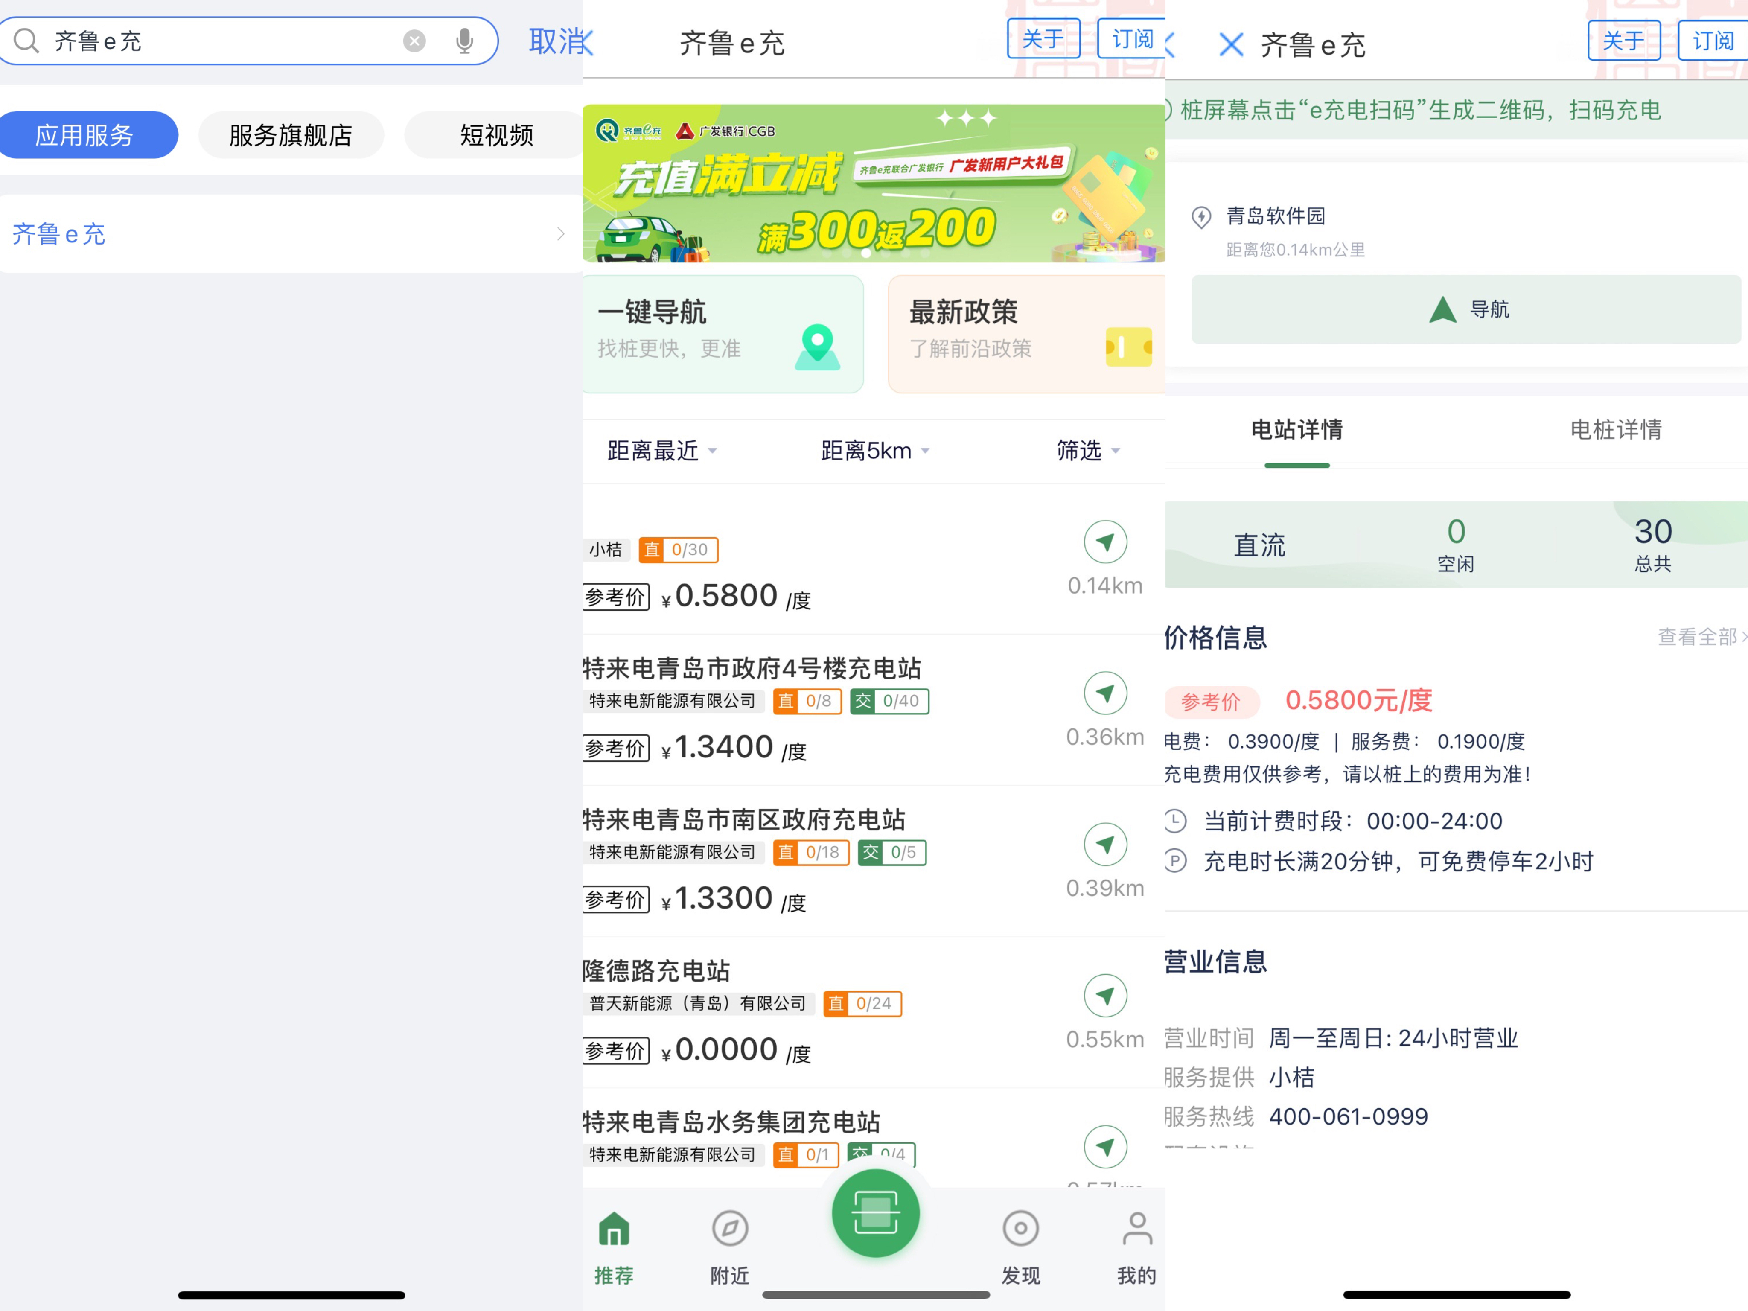Open the 最新政策 card

click(x=1026, y=334)
